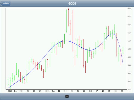Select the 603 price axis label
Image resolution: width=134 pixels, height=100 pixels.
(129, 57)
